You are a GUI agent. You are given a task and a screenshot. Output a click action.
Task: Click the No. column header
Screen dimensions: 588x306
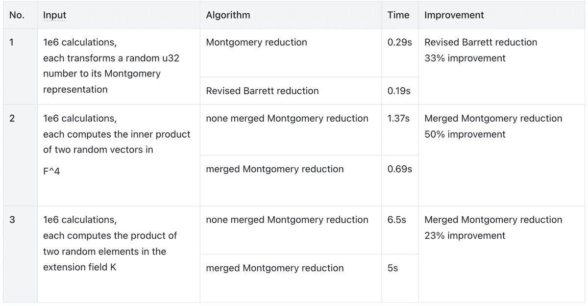(x=20, y=15)
